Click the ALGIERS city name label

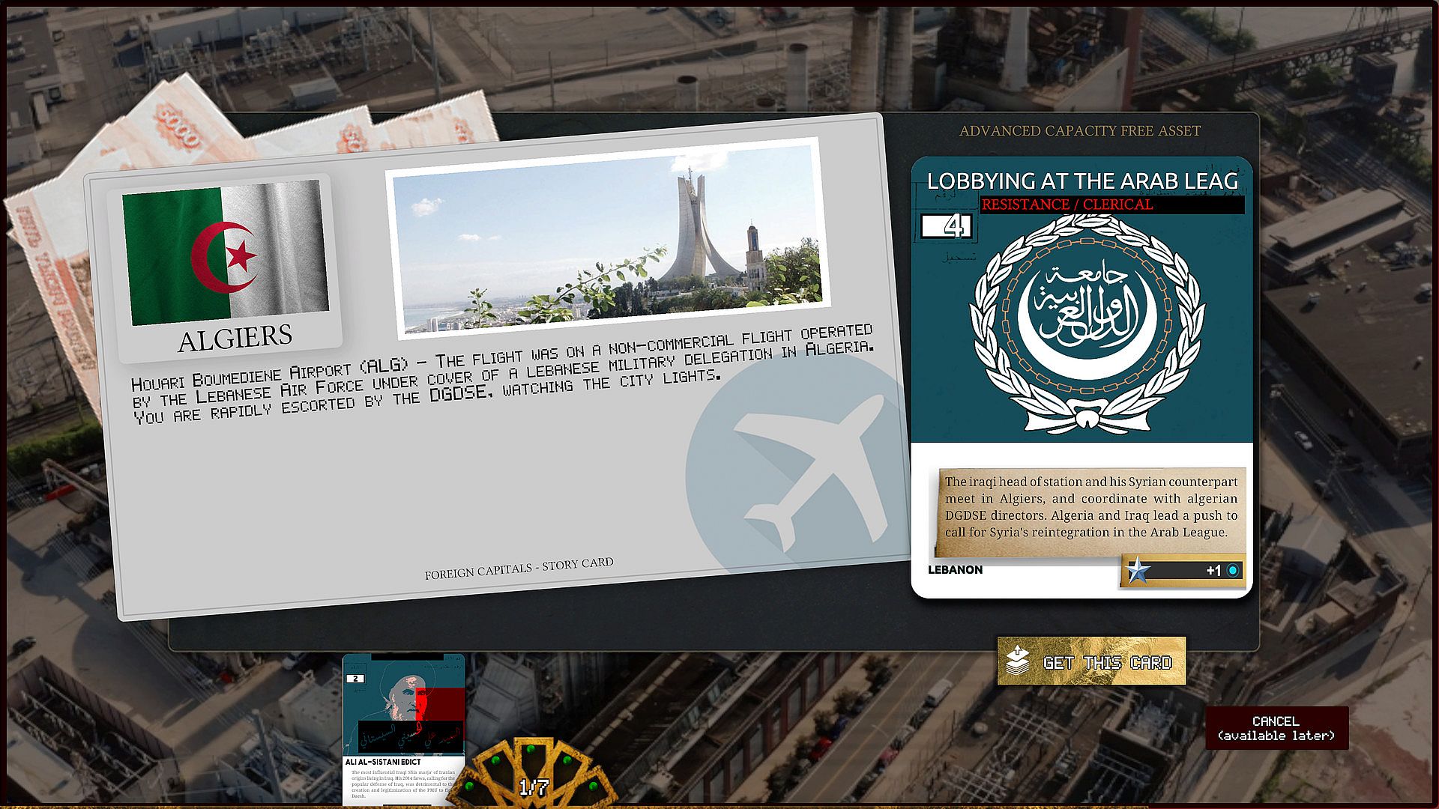(x=235, y=339)
